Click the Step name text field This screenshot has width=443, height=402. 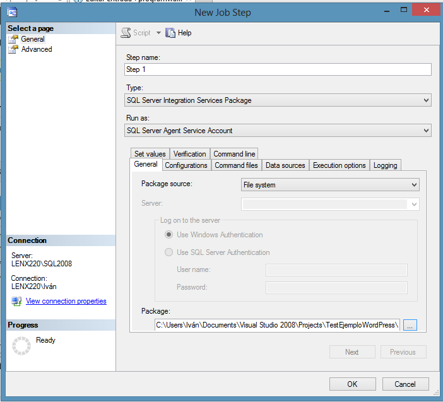click(x=278, y=69)
